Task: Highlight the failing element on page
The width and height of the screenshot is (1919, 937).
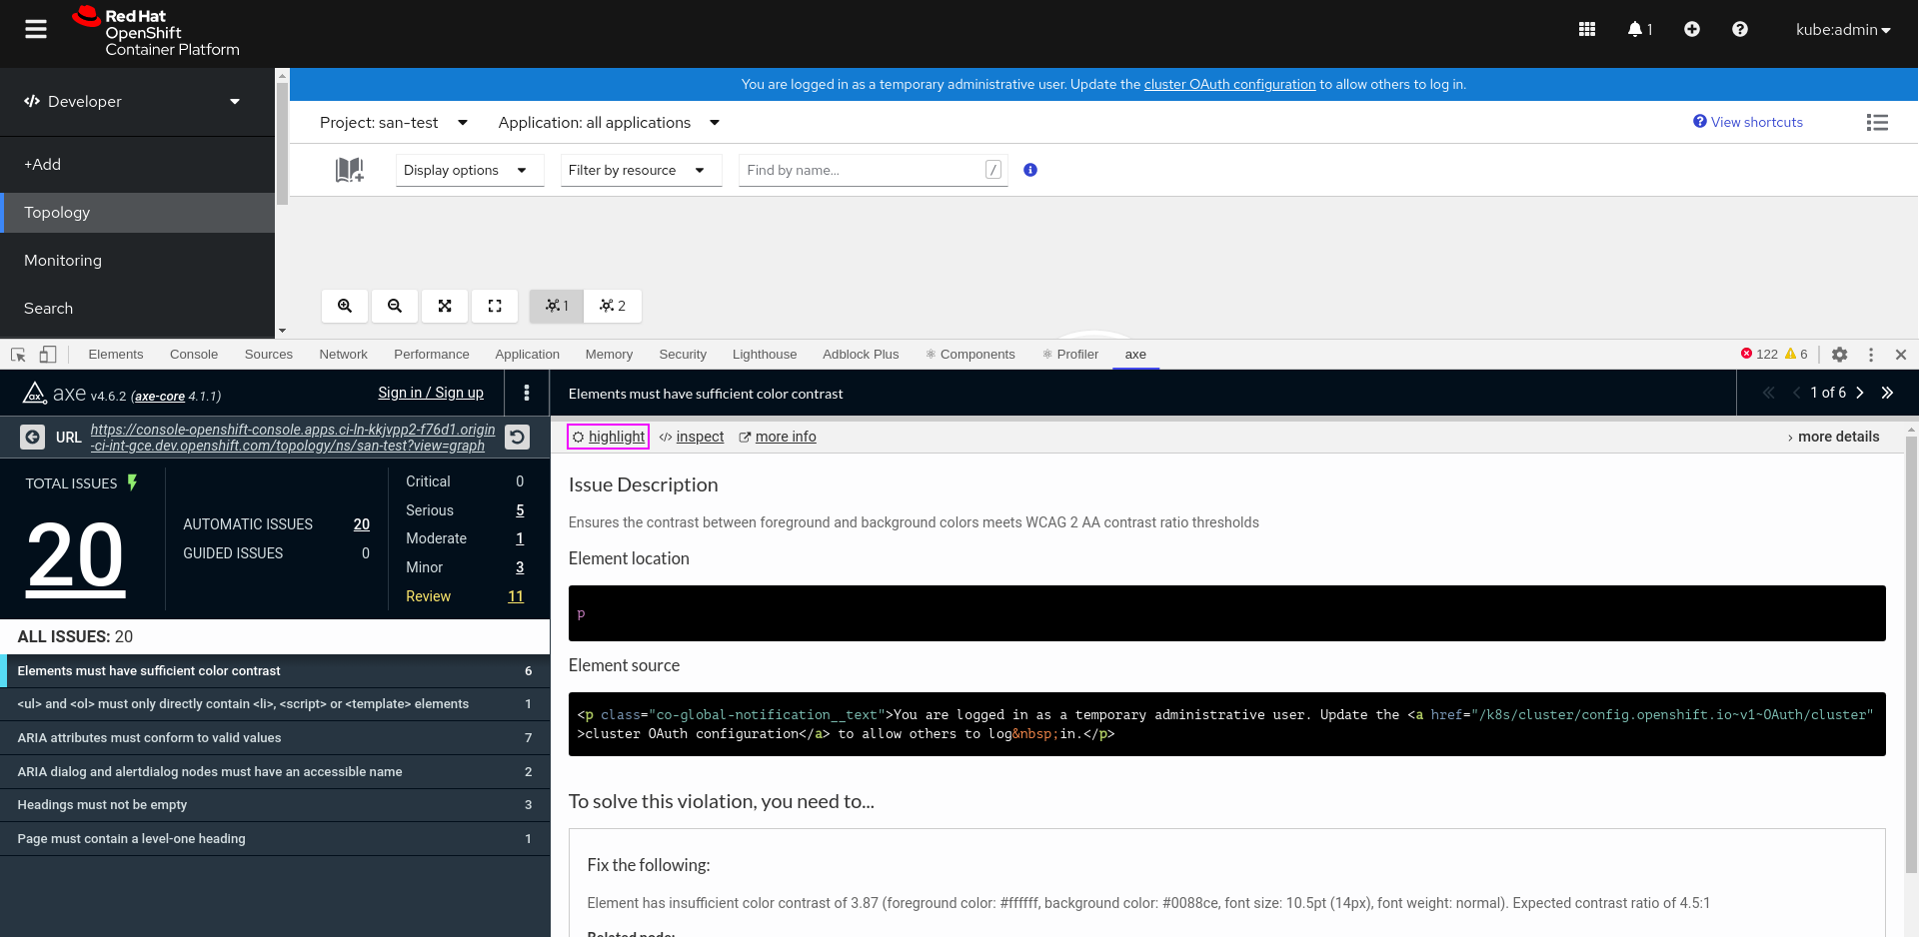Action: click(608, 437)
